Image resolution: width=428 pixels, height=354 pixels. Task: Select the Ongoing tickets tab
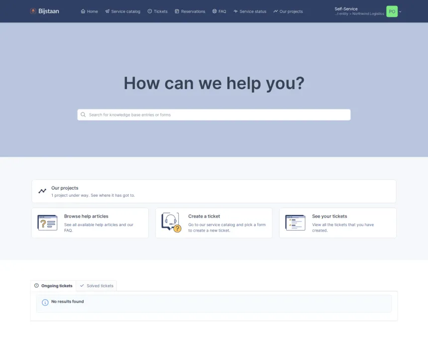click(x=53, y=286)
